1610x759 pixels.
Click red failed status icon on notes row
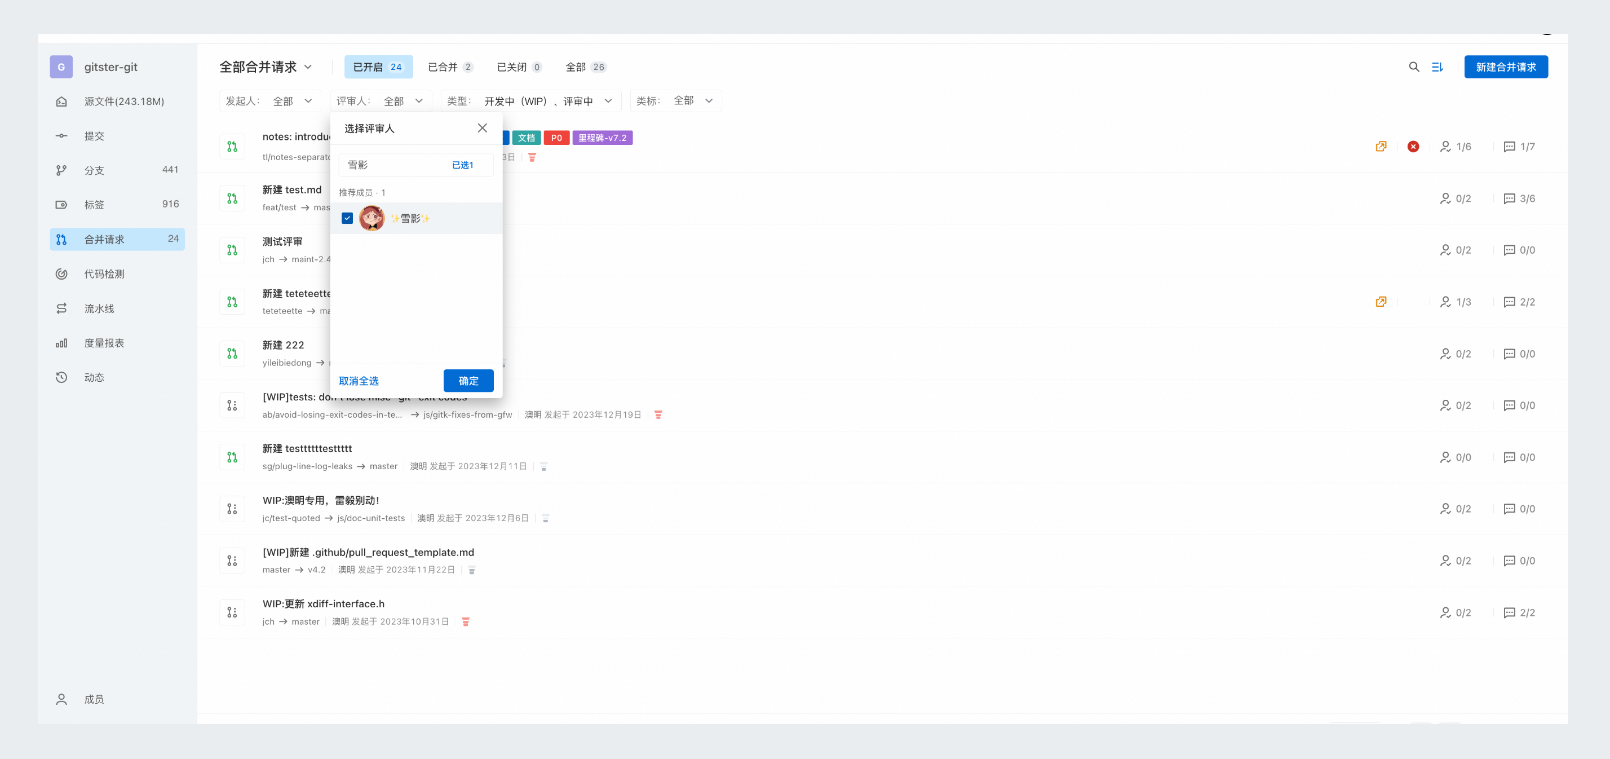1413,146
